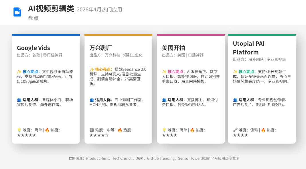Click the sparkles icon in 万兴剧厂 card
The height and width of the screenshot is (169, 306).
click(92, 69)
